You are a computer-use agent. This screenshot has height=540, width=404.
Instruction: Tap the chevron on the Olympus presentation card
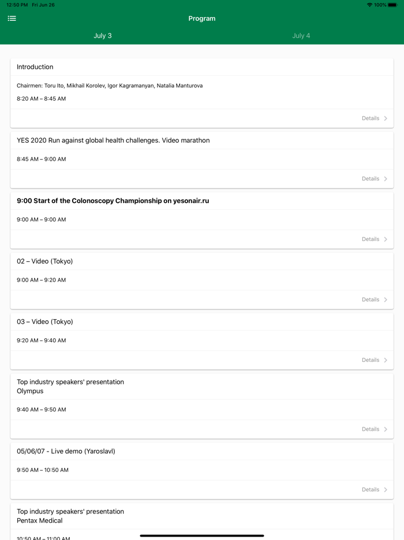tap(386, 429)
